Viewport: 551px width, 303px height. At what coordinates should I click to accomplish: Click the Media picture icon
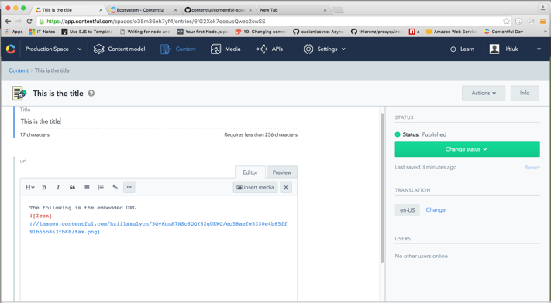pyautogui.click(x=215, y=49)
